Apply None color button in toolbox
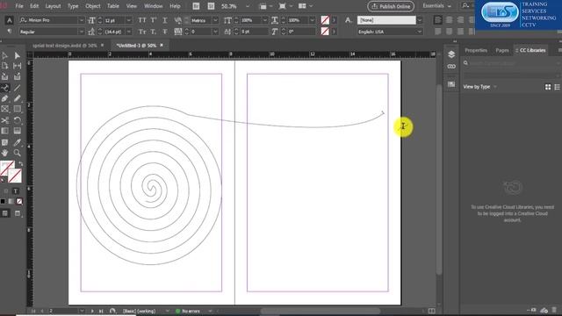The height and width of the screenshot is (316, 562). 19,201
